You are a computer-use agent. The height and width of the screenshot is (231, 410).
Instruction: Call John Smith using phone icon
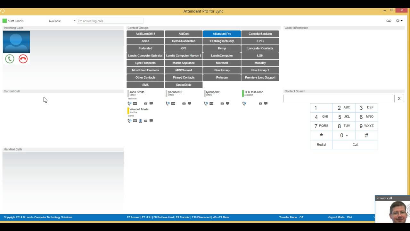click(129, 103)
